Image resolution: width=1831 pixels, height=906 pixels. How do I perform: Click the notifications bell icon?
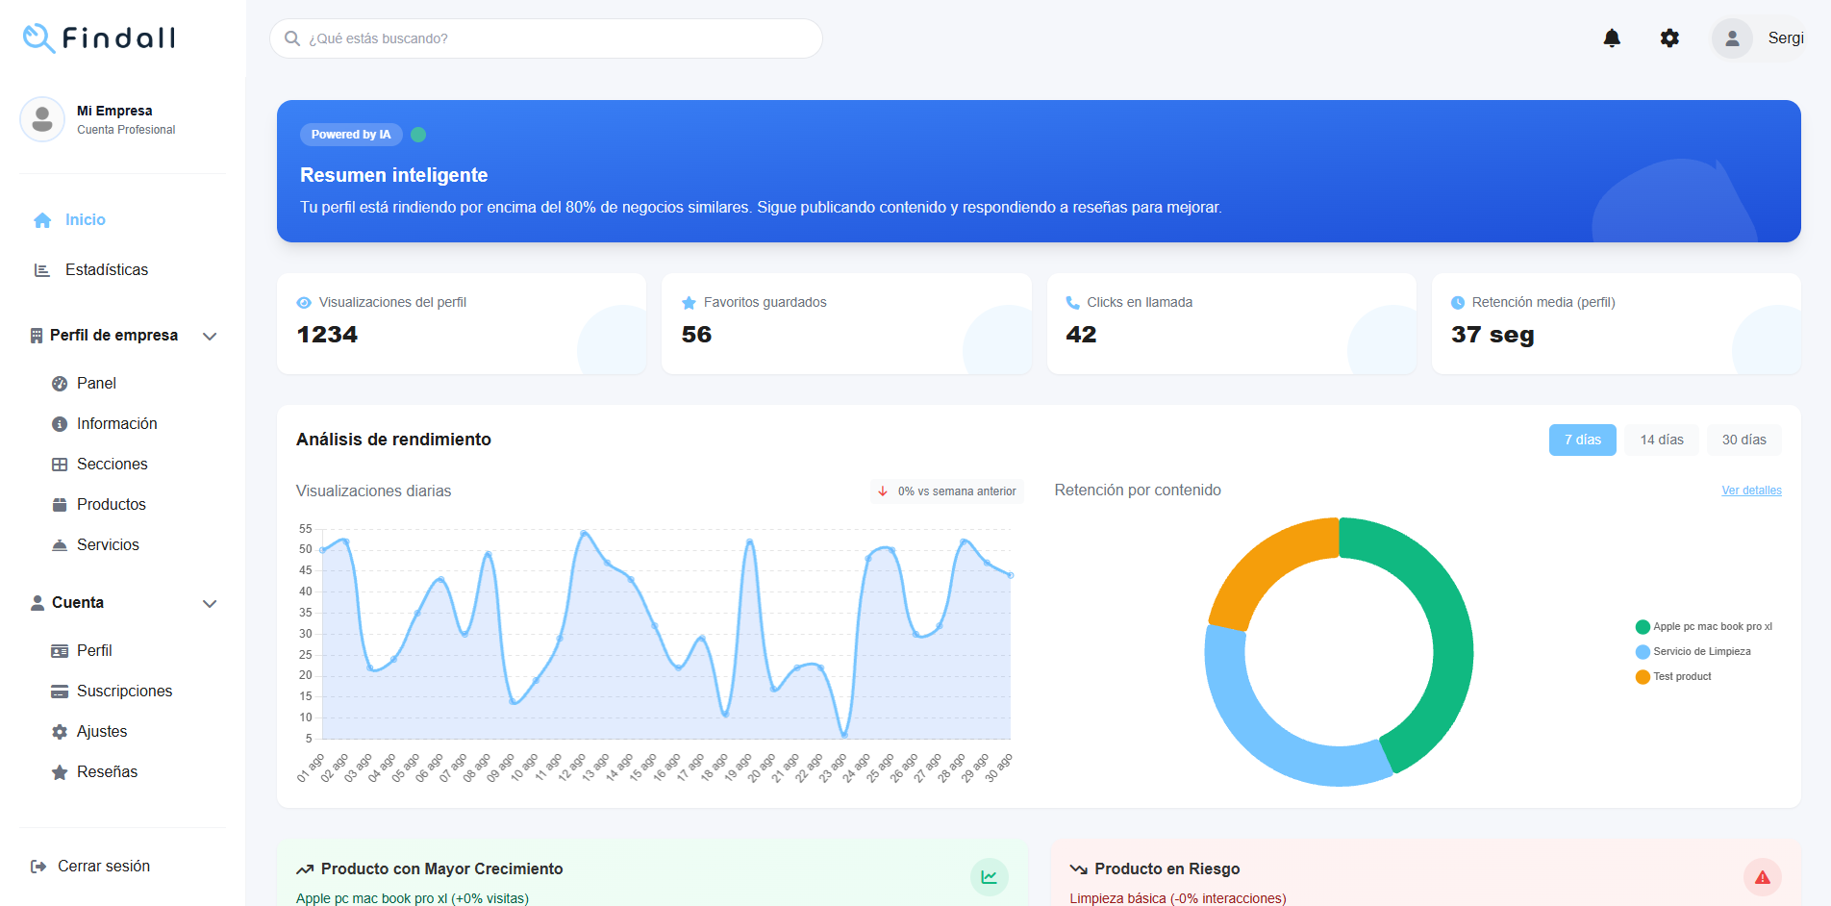[x=1612, y=38]
